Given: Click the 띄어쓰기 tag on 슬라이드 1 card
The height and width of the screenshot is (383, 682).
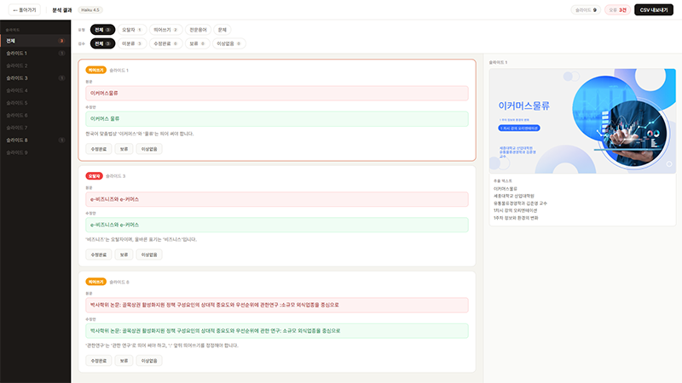Looking at the screenshot, I should click(x=95, y=70).
